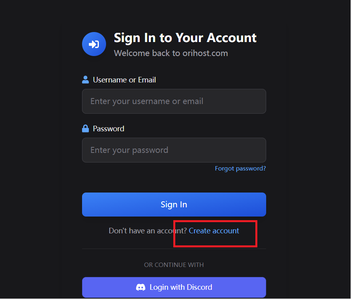Image resolution: width=351 pixels, height=299 pixels.
Task: Click the "Sign In to Your Account" heading
Action: pyautogui.click(x=185, y=38)
